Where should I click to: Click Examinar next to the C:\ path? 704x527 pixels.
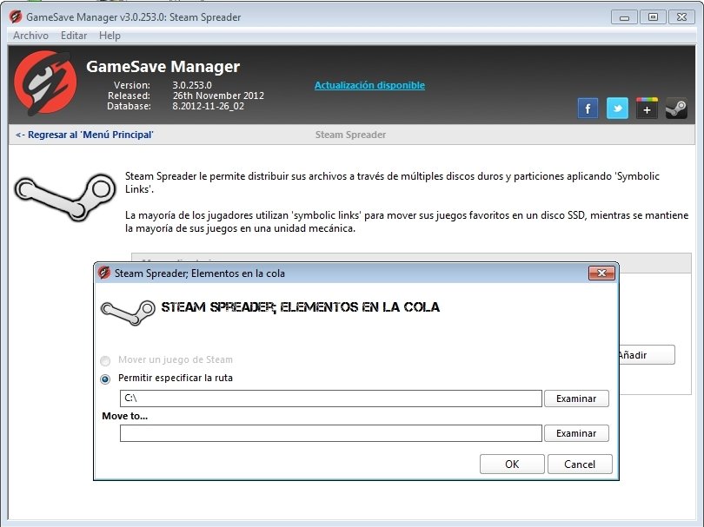tap(576, 399)
